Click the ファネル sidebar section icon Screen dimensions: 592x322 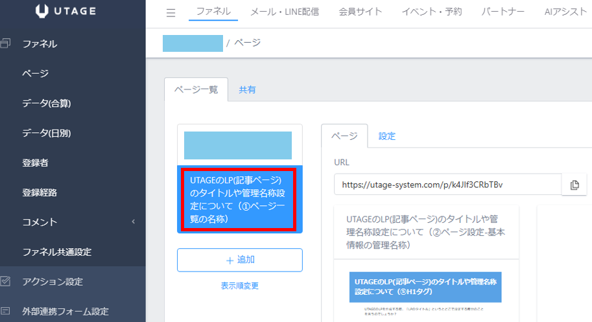click(6, 44)
